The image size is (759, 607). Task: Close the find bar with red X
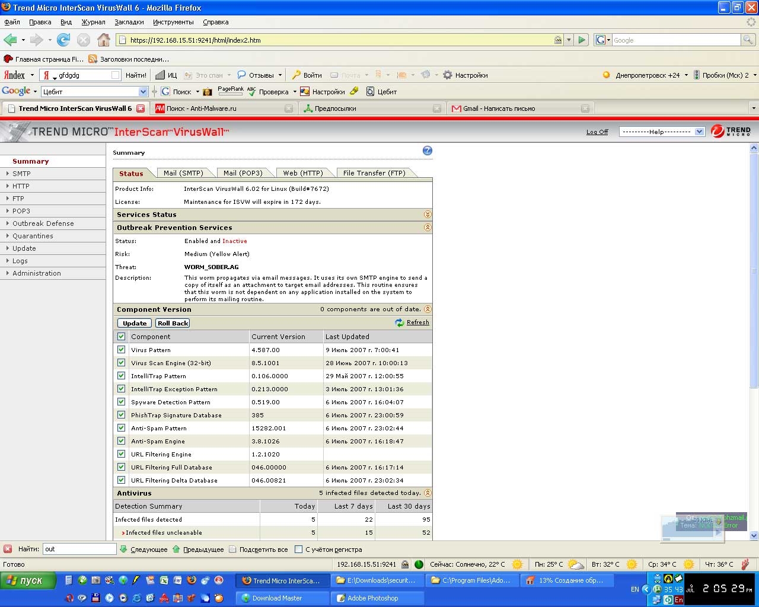(x=8, y=549)
